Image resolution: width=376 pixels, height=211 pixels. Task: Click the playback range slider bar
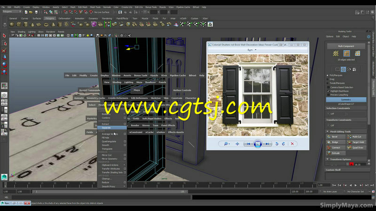pyautogui.click(x=109, y=192)
